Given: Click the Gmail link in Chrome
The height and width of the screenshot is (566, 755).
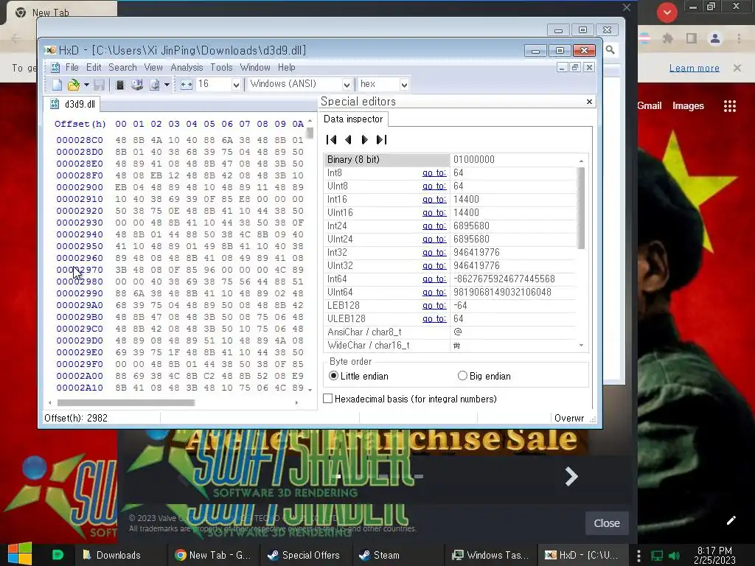Looking at the screenshot, I should tap(649, 106).
